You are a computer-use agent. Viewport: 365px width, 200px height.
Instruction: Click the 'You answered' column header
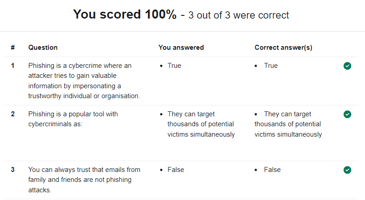click(x=181, y=48)
